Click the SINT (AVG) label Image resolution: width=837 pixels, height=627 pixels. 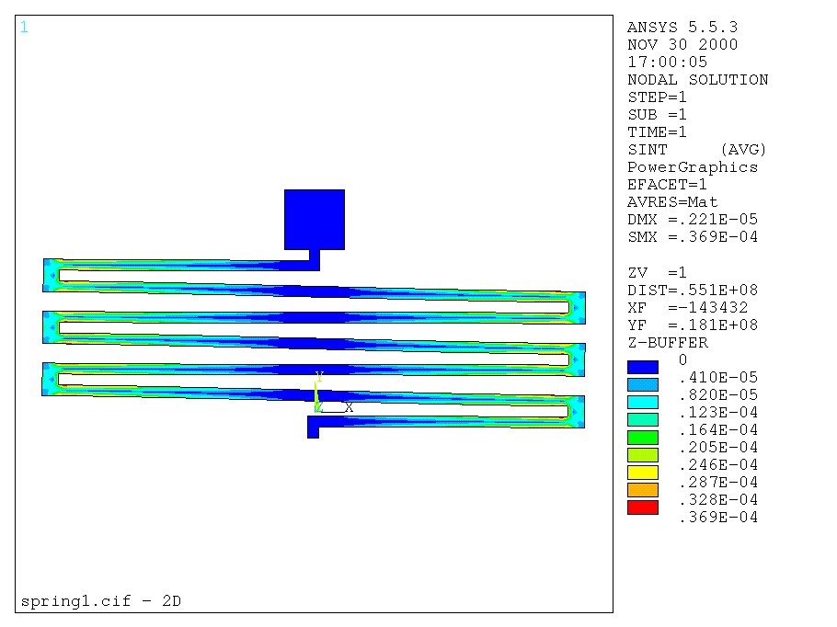tap(696, 150)
